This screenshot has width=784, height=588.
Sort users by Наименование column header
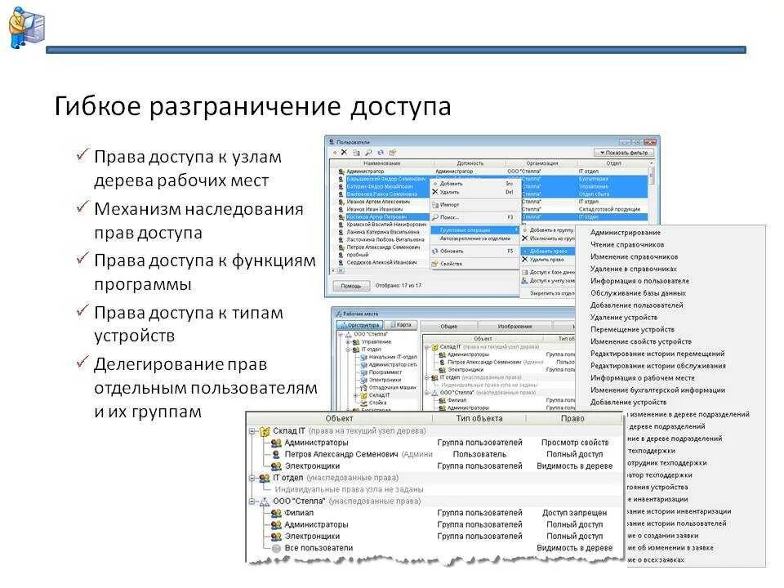(x=381, y=163)
